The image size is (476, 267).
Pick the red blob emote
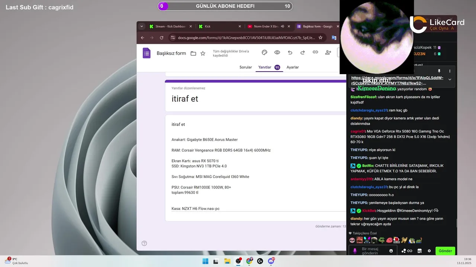click(389, 240)
